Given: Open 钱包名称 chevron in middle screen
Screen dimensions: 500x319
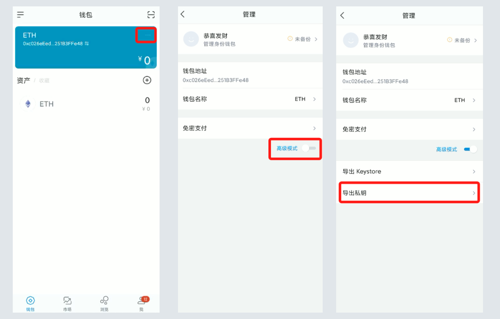Looking at the screenshot, I should tap(314, 99).
